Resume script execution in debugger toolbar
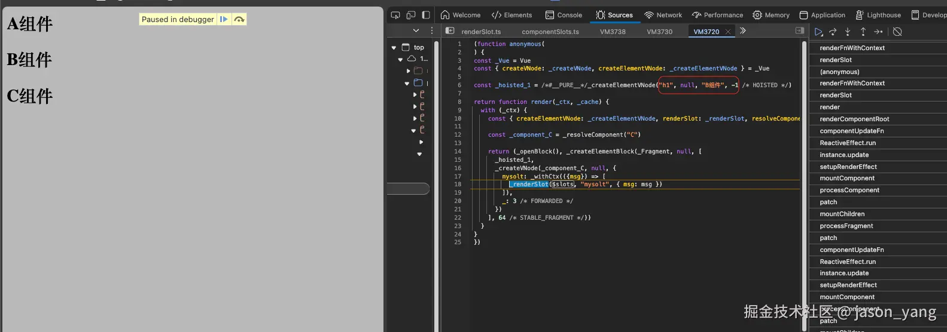 [818, 32]
